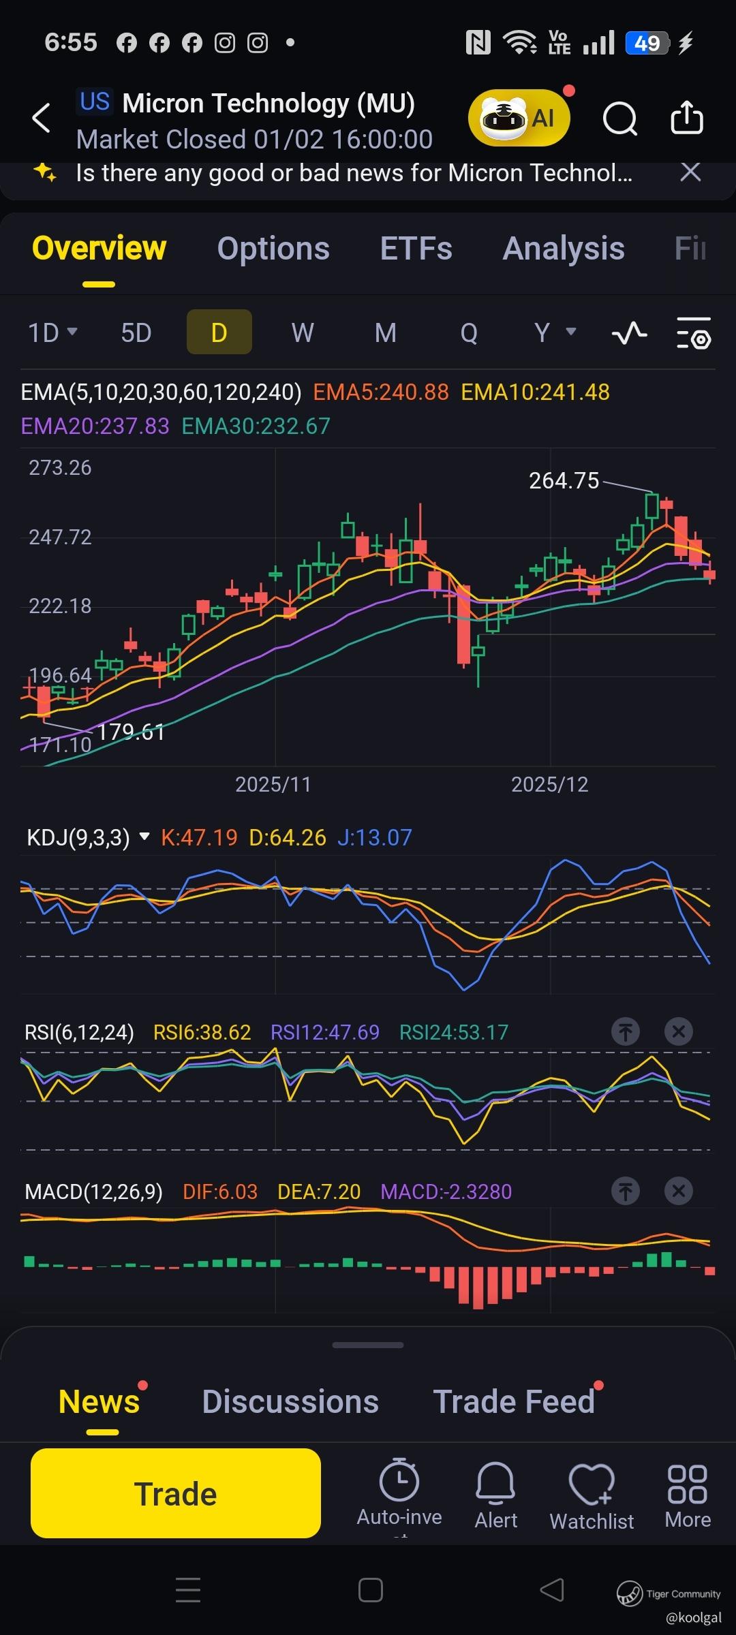
Task: Open the search magnifier icon
Action: [x=619, y=119]
